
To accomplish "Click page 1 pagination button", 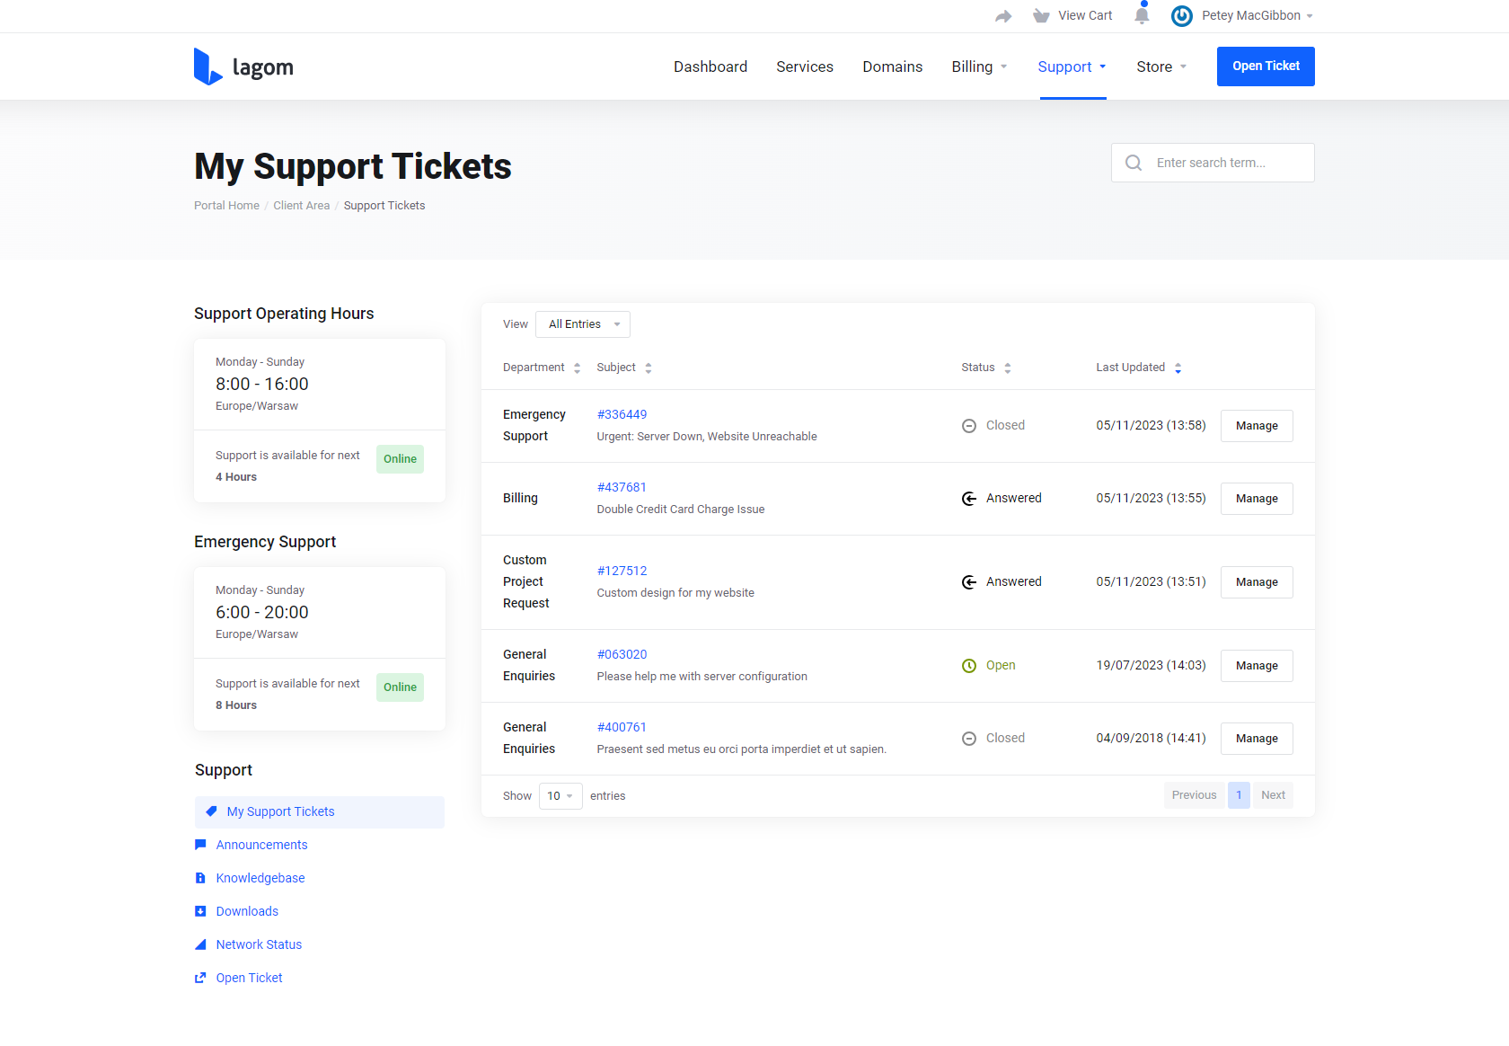I will pyautogui.click(x=1239, y=795).
